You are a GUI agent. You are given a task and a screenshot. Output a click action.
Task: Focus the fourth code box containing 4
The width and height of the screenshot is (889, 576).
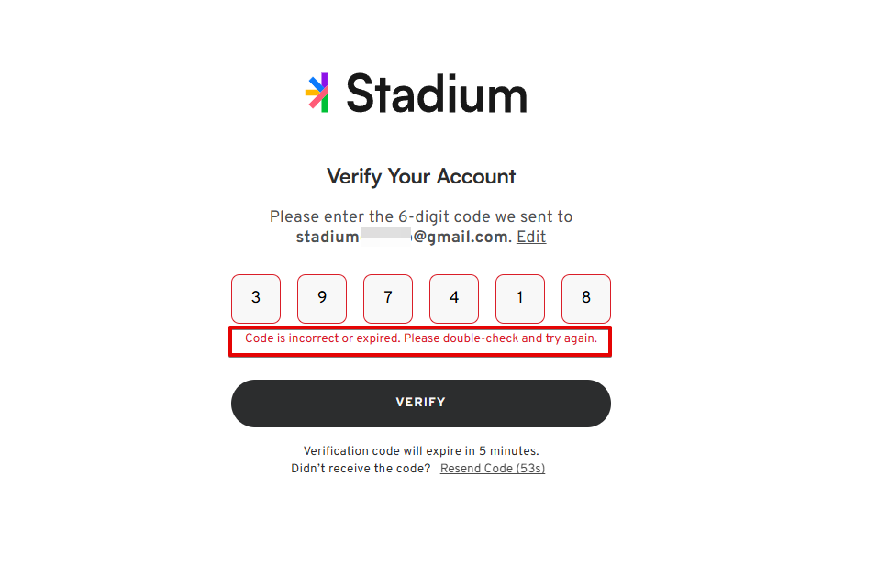tap(454, 298)
